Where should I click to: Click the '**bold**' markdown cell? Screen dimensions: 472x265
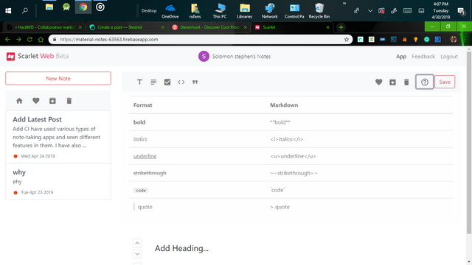[x=280, y=122]
